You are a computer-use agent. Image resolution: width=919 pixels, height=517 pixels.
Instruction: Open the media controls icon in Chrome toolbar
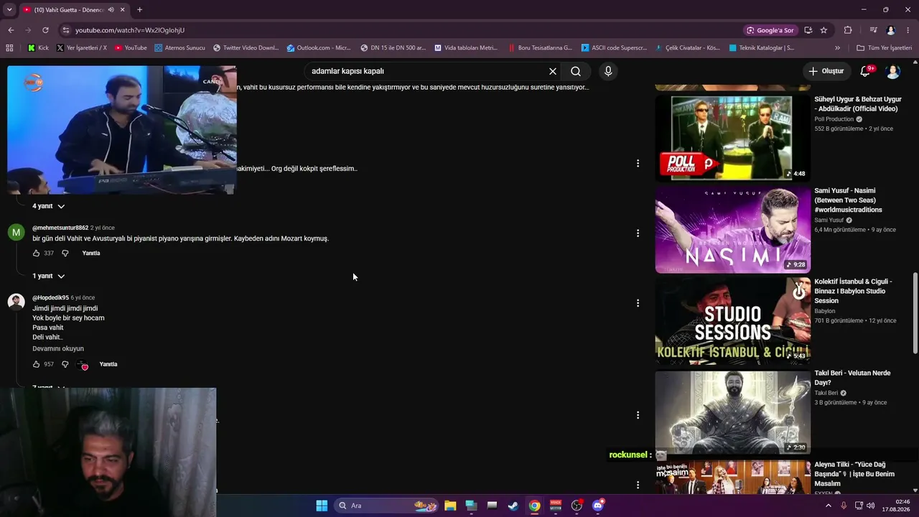pyautogui.click(x=873, y=30)
